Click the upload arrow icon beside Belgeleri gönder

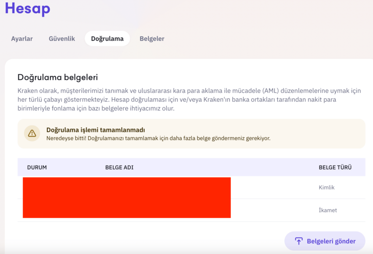point(299,241)
